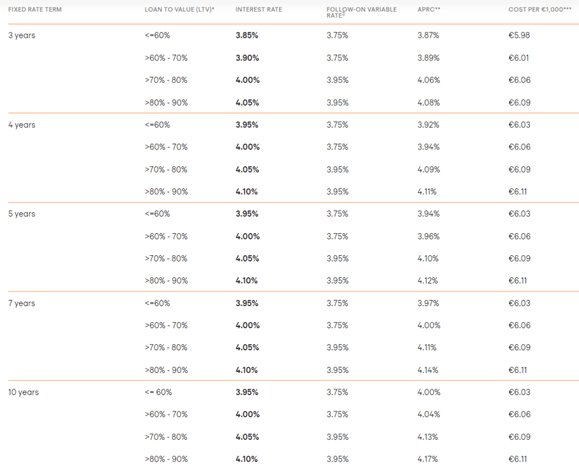Select the 3 years term label
Image resolution: width=579 pixels, height=468 pixels.
pyautogui.click(x=21, y=36)
